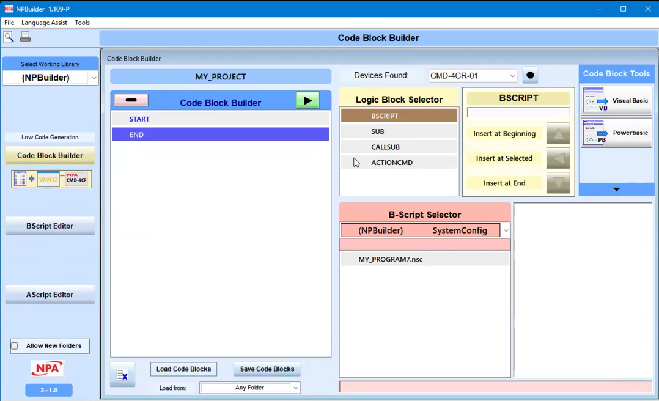Select SUB in Logic Block Selector
The image size is (659, 401).
click(x=399, y=131)
